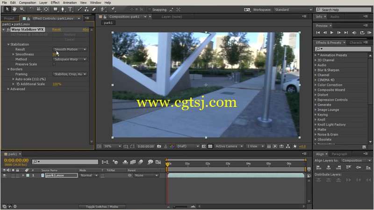Open the Method Subspace Warp dropdown
This screenshot has width=374, height=210.
[70, 59]
